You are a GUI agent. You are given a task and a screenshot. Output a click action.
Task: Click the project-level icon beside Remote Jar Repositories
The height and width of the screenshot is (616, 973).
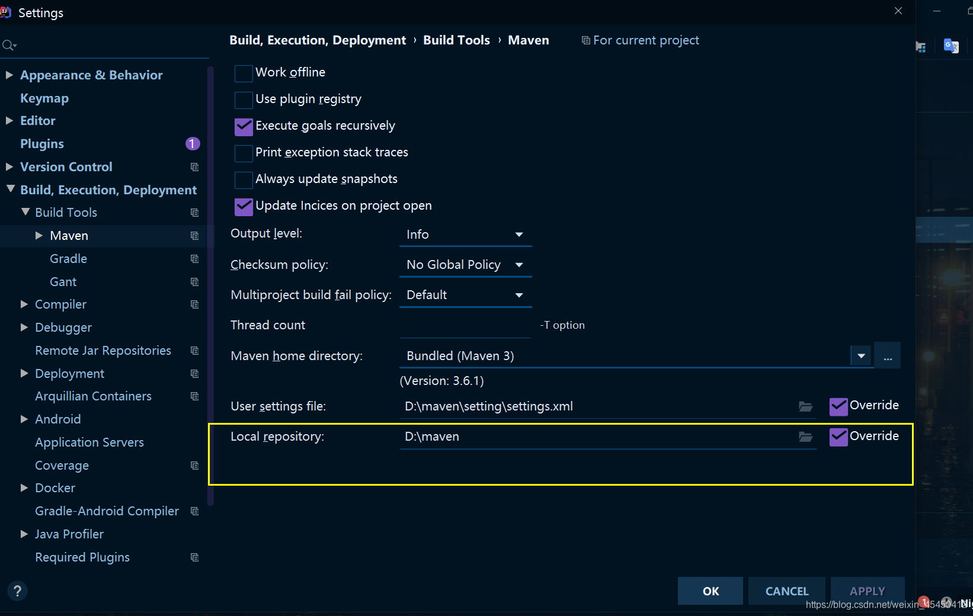(194, 351)
